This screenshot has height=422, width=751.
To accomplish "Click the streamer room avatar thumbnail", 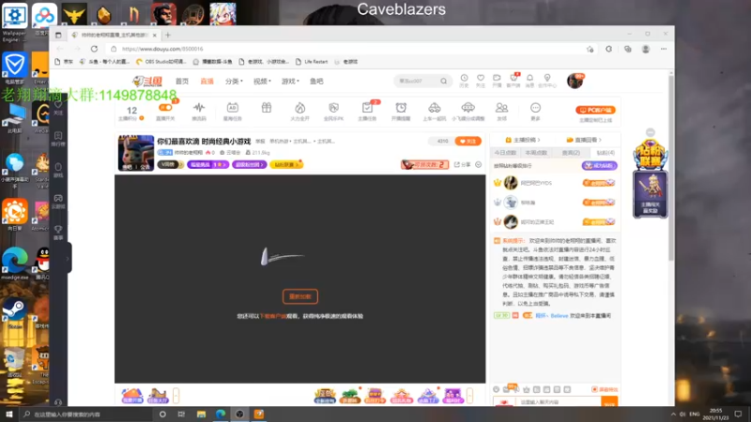I will (136, 153).
